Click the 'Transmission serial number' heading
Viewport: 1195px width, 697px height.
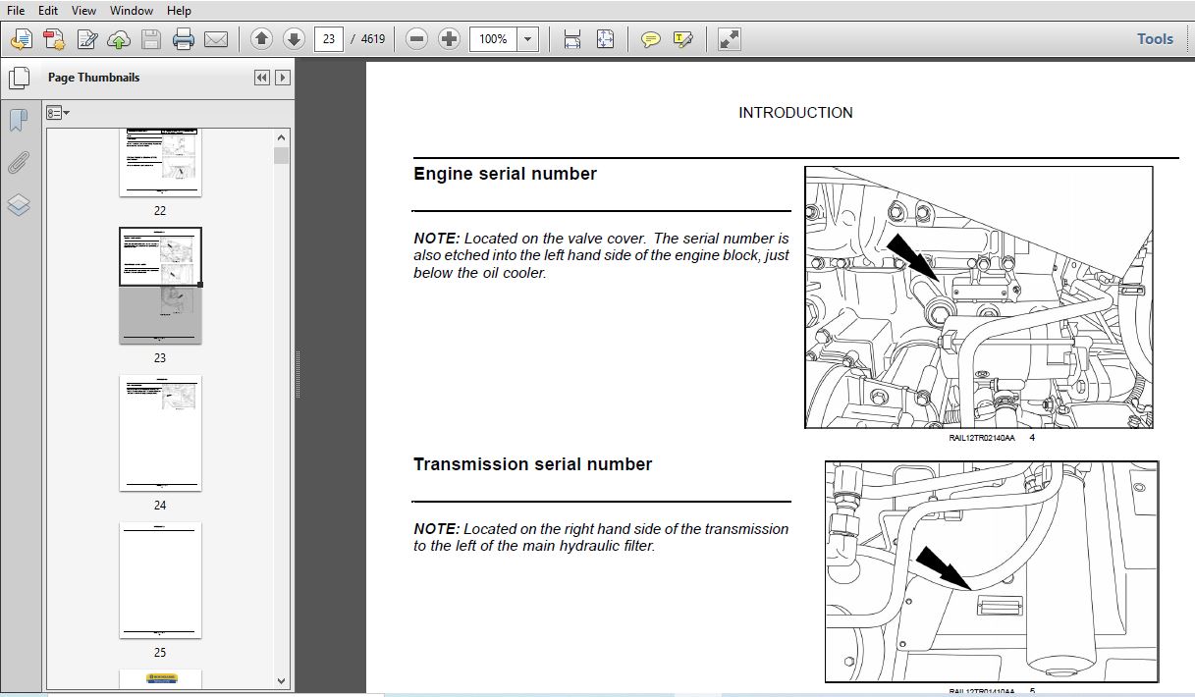click(x=532, y=464)
